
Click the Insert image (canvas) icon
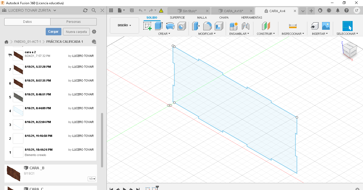coord(326,26)
